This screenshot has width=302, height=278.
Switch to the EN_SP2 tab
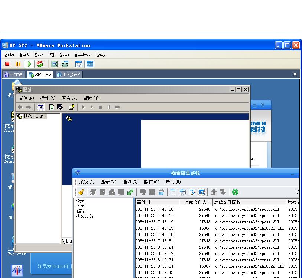pyautogui.click(x=69, y=74)
